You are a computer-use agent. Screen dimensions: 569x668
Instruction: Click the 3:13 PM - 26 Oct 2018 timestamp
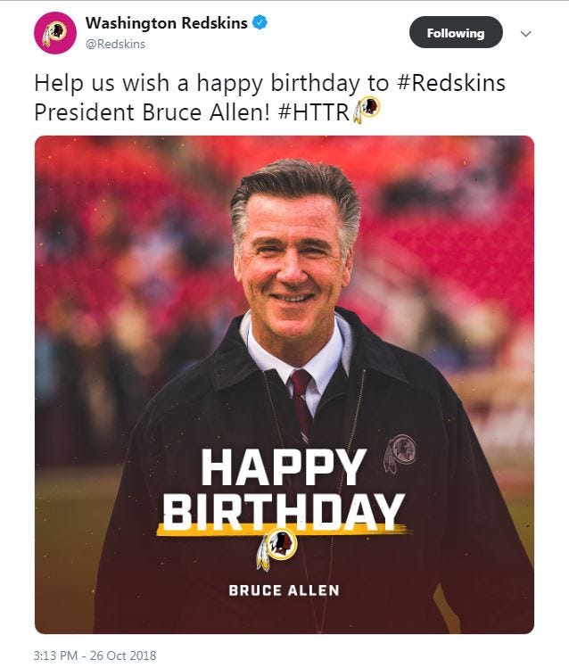click(95, 656)
